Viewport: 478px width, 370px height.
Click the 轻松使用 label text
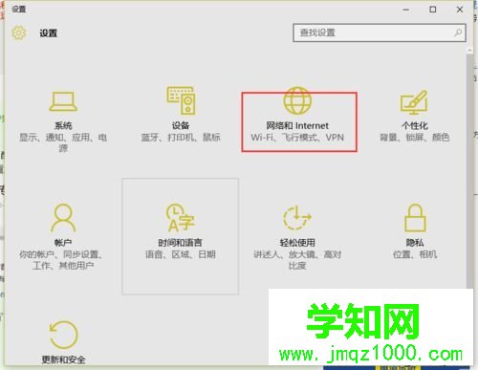pos(297,243)
